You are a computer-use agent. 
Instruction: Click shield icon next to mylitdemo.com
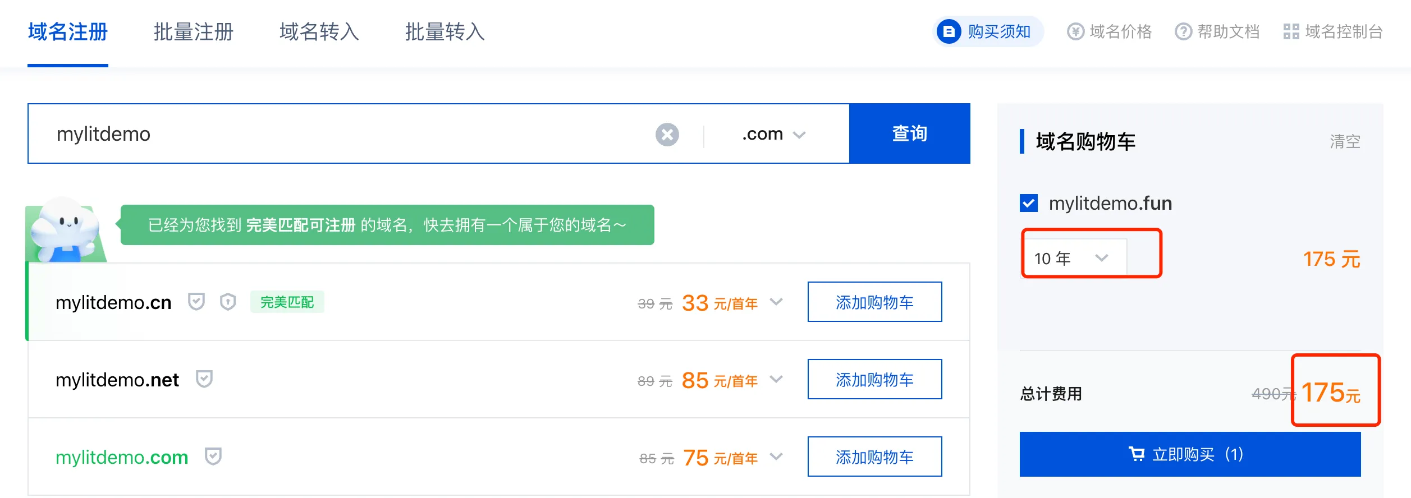pyautogui.click(x=213, y=457)
